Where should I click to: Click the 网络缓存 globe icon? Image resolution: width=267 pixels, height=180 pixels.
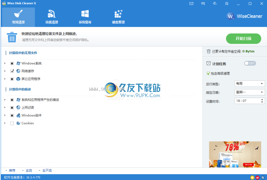(18, 71)
